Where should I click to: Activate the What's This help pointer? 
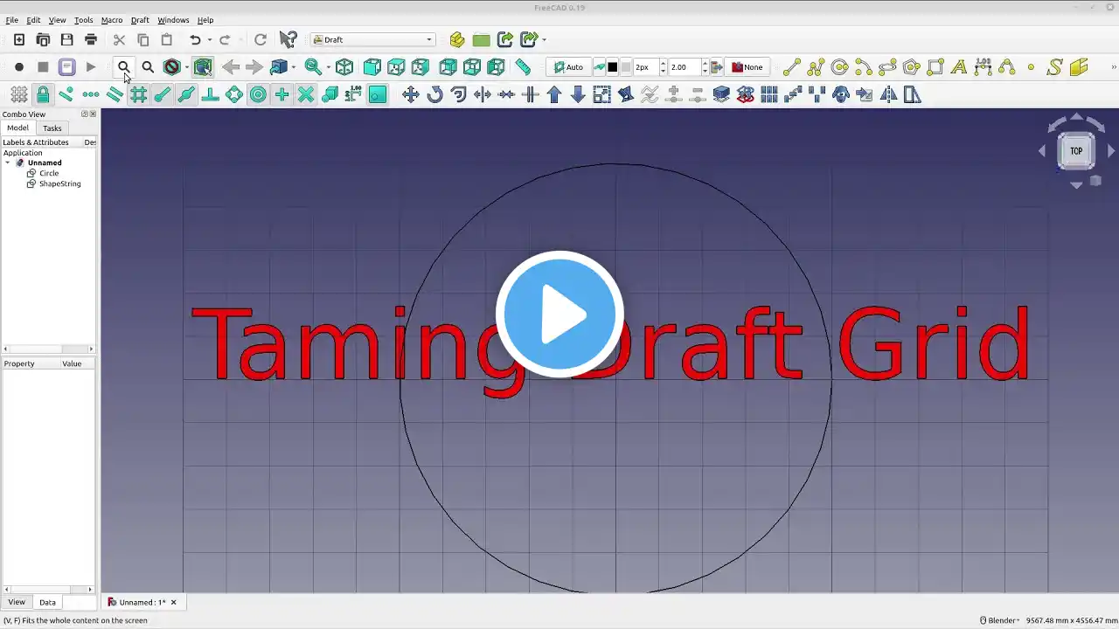pos(288,39)
